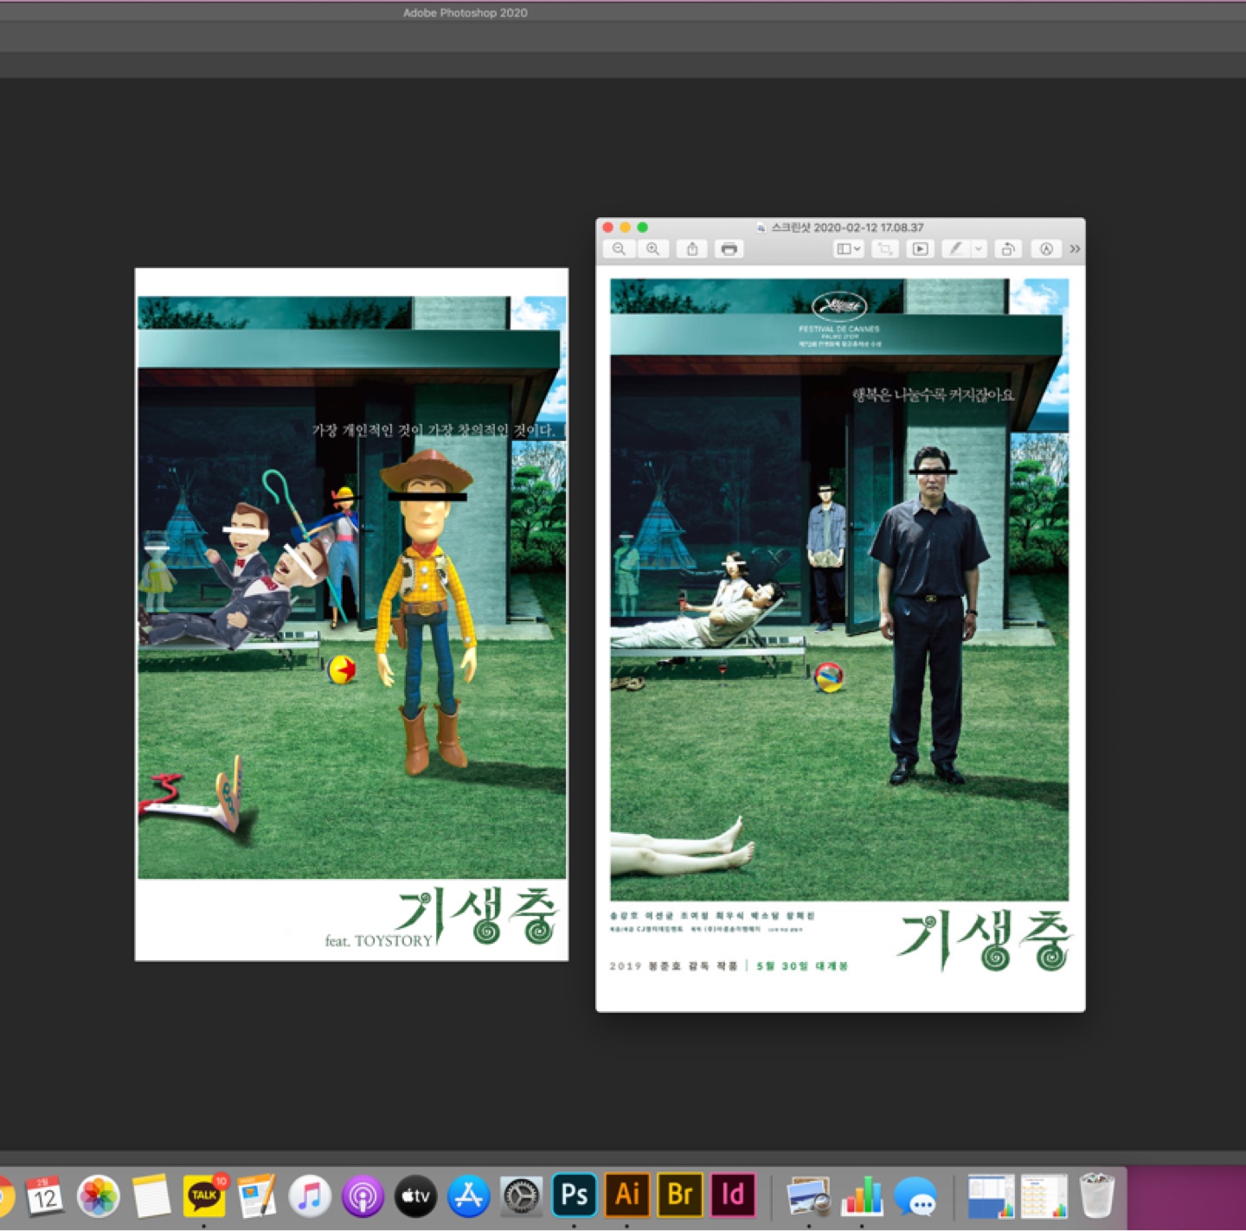The height and width of the screenshot is (1231, 1246).
Task: Open Apple TV app in the Dock
Action: point(415,1196)
